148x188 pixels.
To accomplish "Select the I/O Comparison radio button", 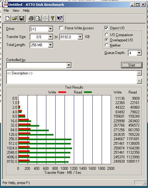I will point(107,35).
